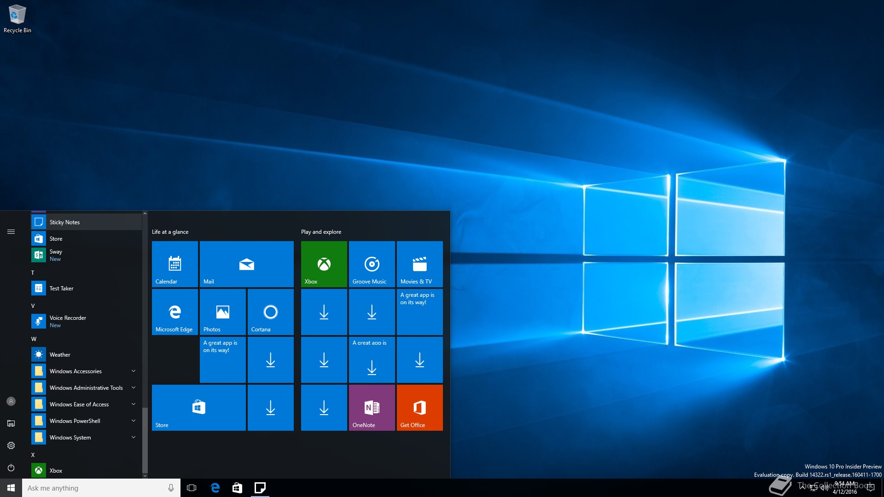
Task: Click the app list scrollbar thumb
Action: pyautogui.click(x=145, y=440)
